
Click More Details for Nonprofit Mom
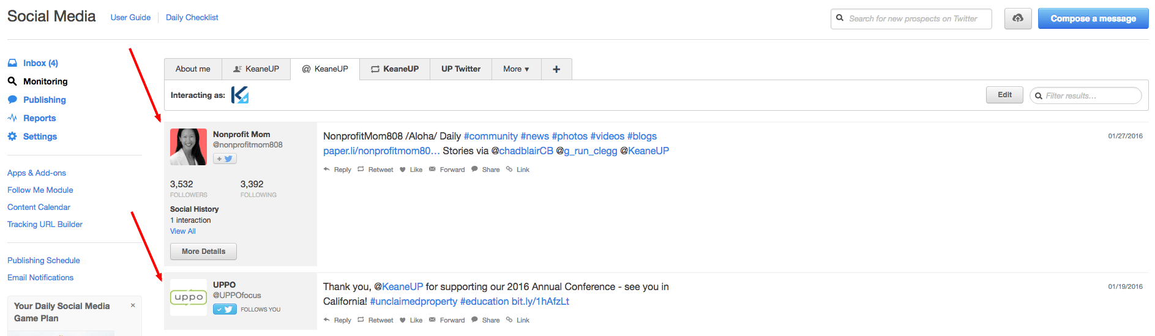[203, 252]
